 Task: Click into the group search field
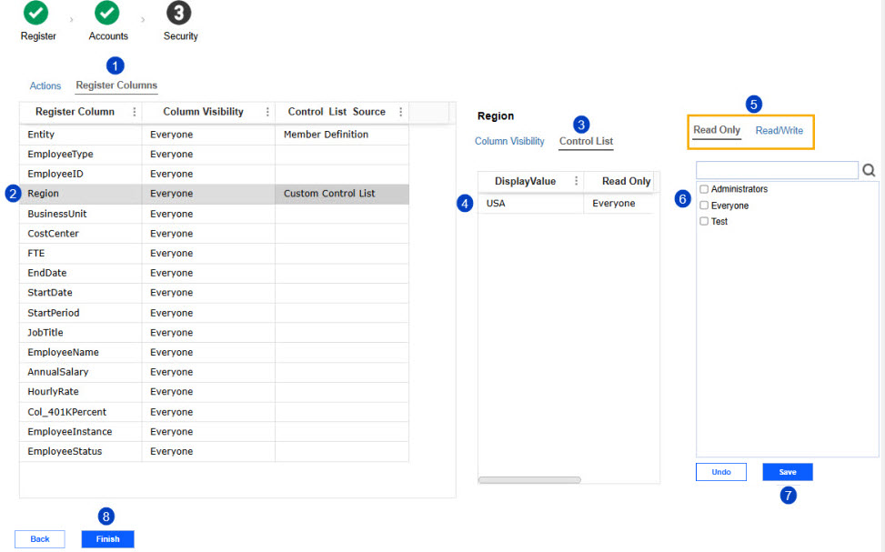tap(777, 170)
